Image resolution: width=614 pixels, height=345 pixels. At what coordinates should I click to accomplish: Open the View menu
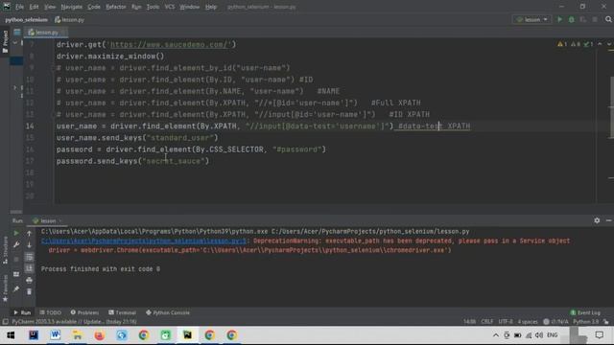pos(50,7)
